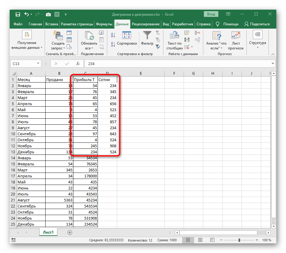Switch to the Главная tab
Image resolution: width=286 pixels, height=253 pixels.
[35, 24]
